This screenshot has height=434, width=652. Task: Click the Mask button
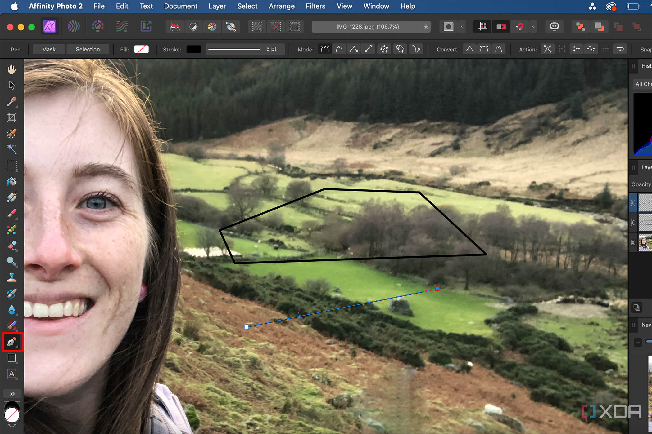click(49, 49)
